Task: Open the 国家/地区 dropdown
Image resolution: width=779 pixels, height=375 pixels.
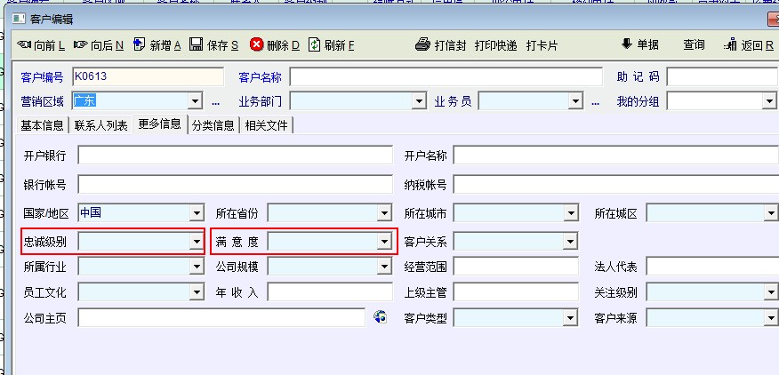Action: pyautogui.click(x=196, y=213)
